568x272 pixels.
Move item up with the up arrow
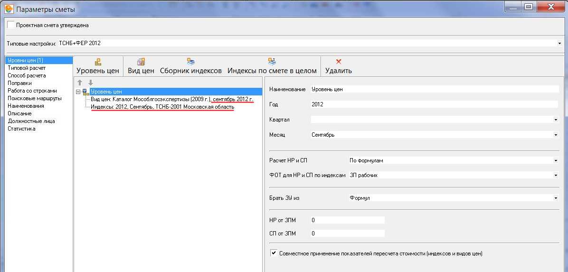pyautogui.click(x=80, y=83)
